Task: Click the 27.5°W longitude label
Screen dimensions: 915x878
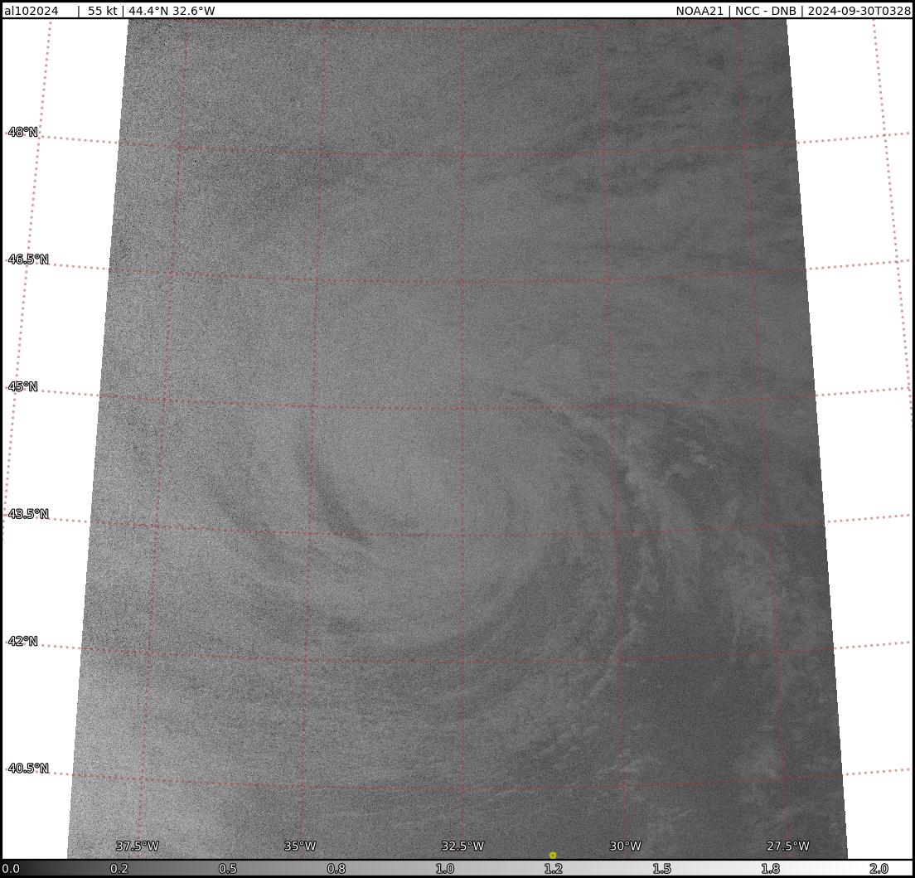Action: [x=787, y=846]
